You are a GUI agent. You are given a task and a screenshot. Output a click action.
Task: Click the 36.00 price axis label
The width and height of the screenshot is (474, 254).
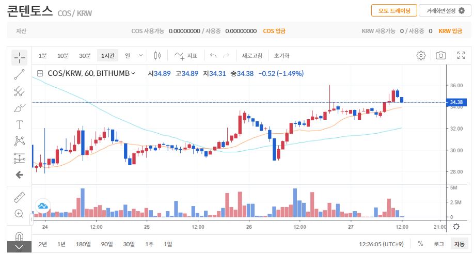pos(456,85)
